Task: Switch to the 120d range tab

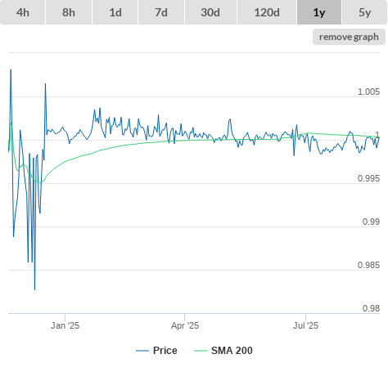Action: point(267,12)
